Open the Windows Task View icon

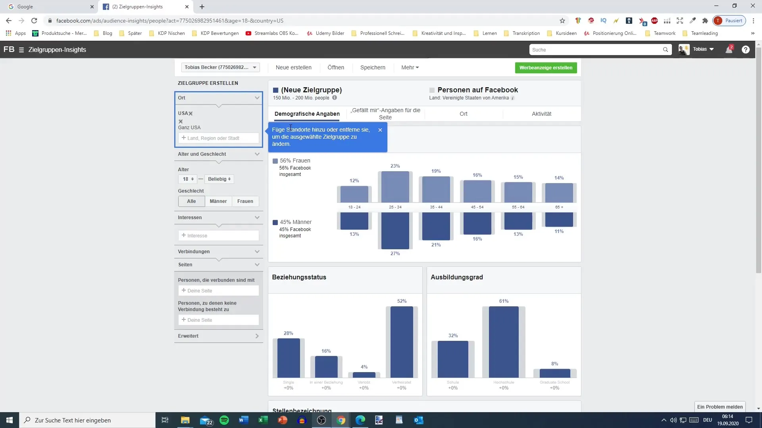click(165, 420)
